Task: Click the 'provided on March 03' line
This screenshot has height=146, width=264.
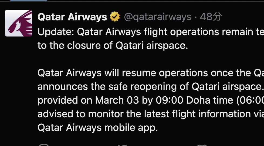Action: coord(151,100)
